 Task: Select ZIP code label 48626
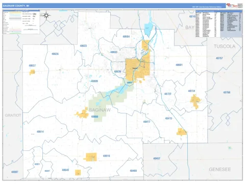coord(55,54)
